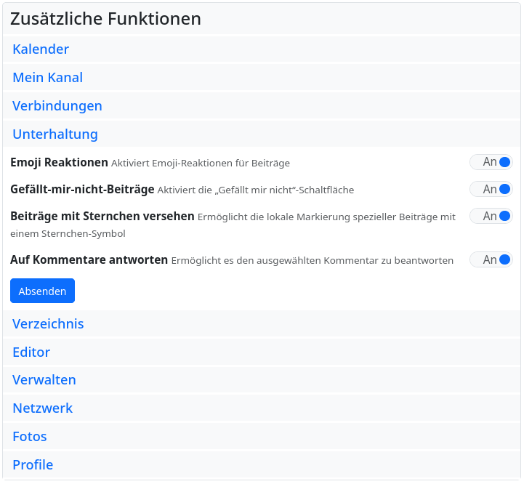
Task: Expand the Kalender section
Action: coord(41,49)
